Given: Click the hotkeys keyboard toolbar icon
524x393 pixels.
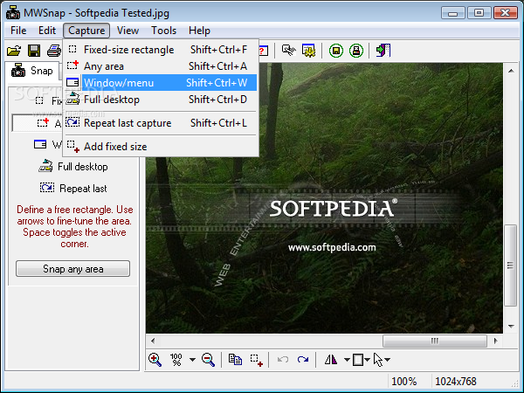Looking at the screenshot, I should [289, 51].
